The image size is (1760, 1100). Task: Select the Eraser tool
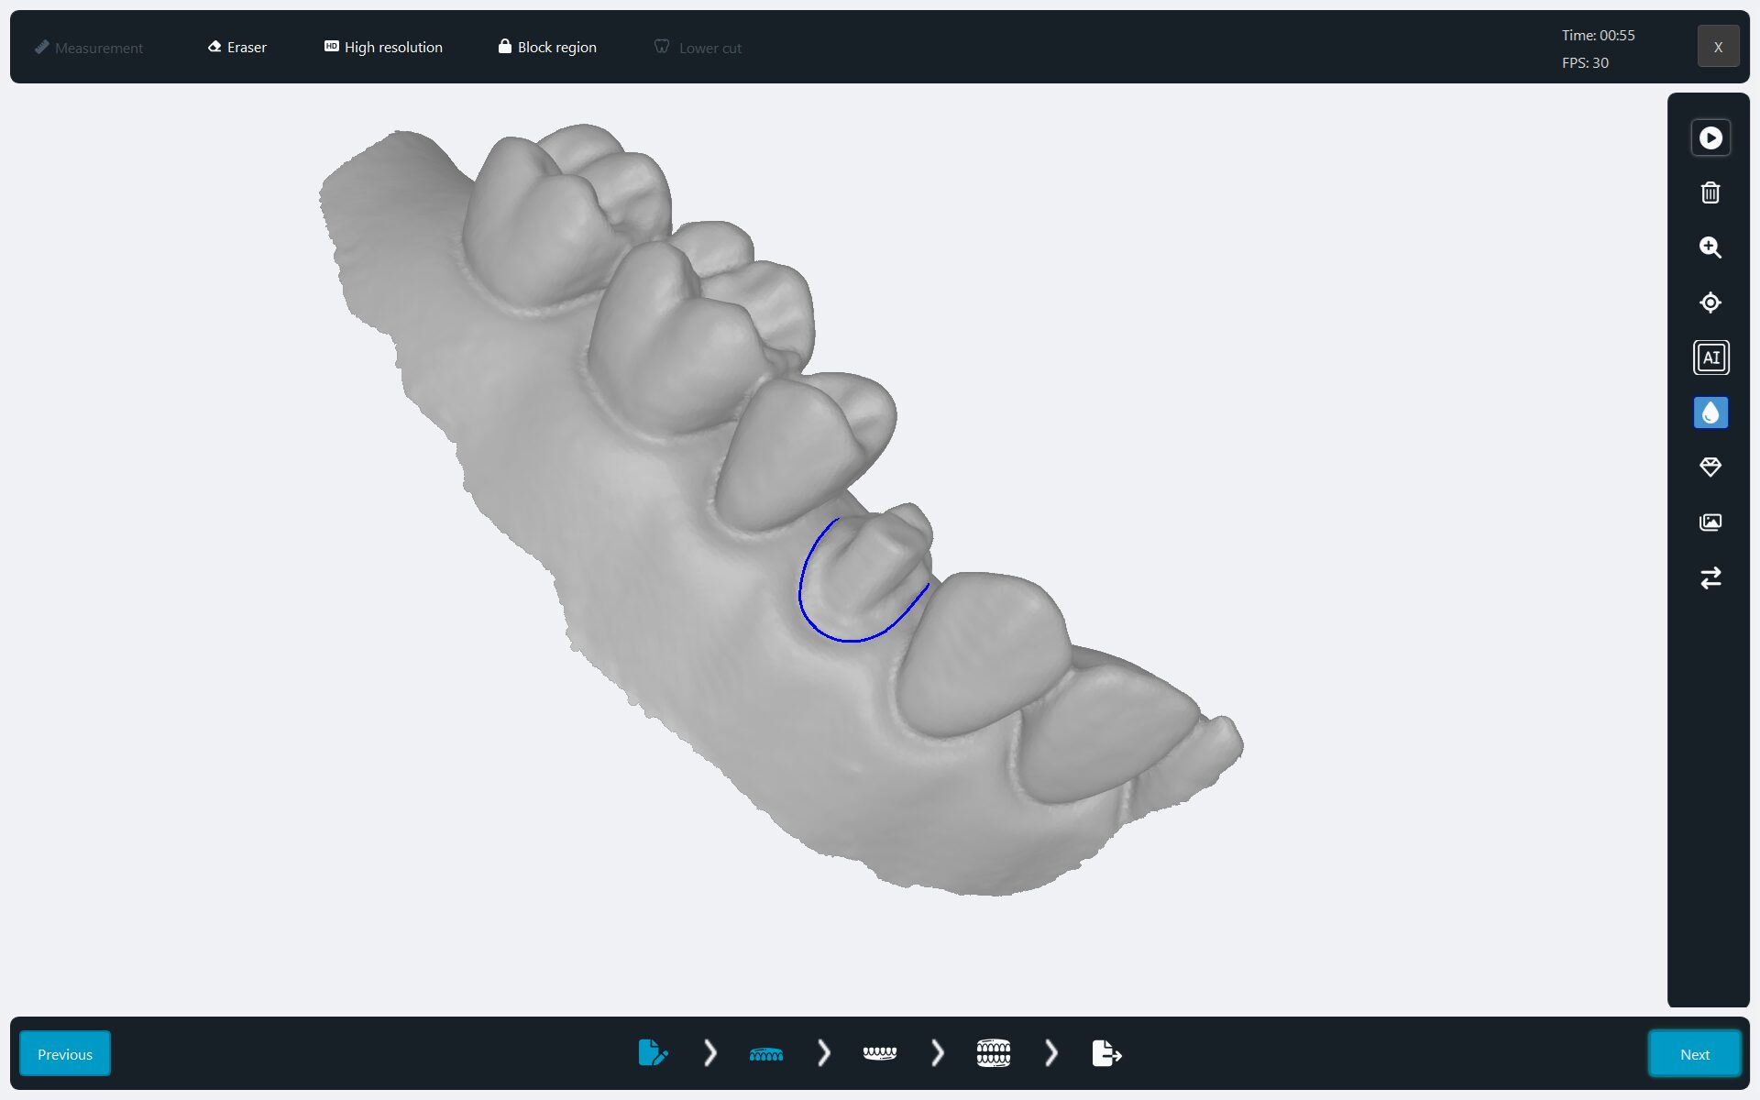(x=237, y=47)
